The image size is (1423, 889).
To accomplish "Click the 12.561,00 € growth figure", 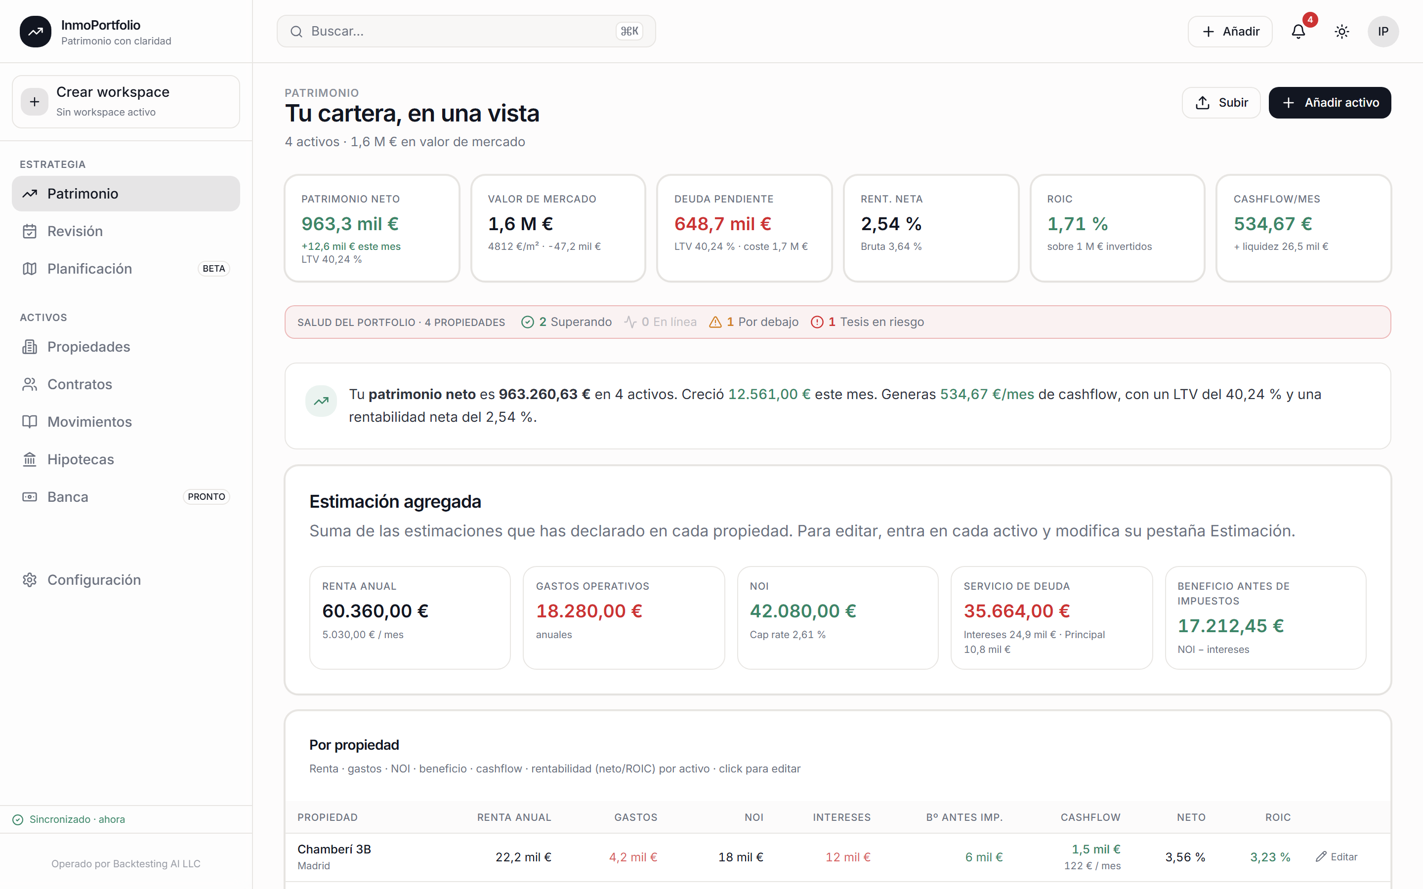I will (769, 395).
